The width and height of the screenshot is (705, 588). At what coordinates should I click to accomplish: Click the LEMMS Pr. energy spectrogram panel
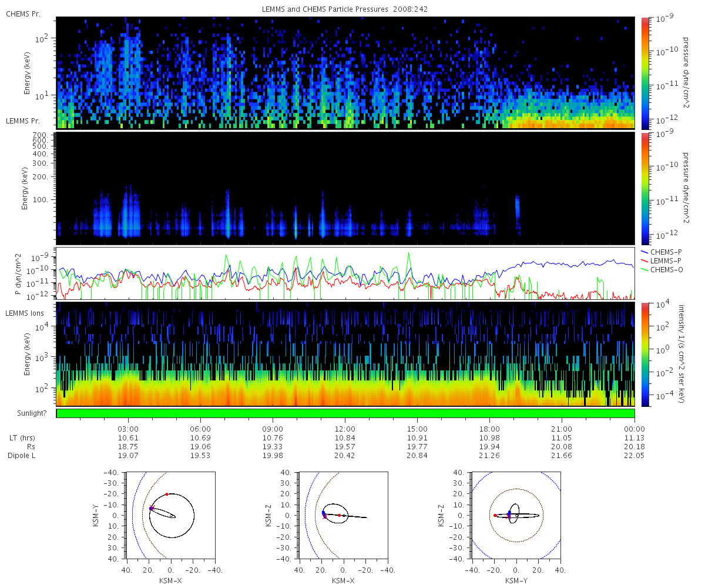345,188
